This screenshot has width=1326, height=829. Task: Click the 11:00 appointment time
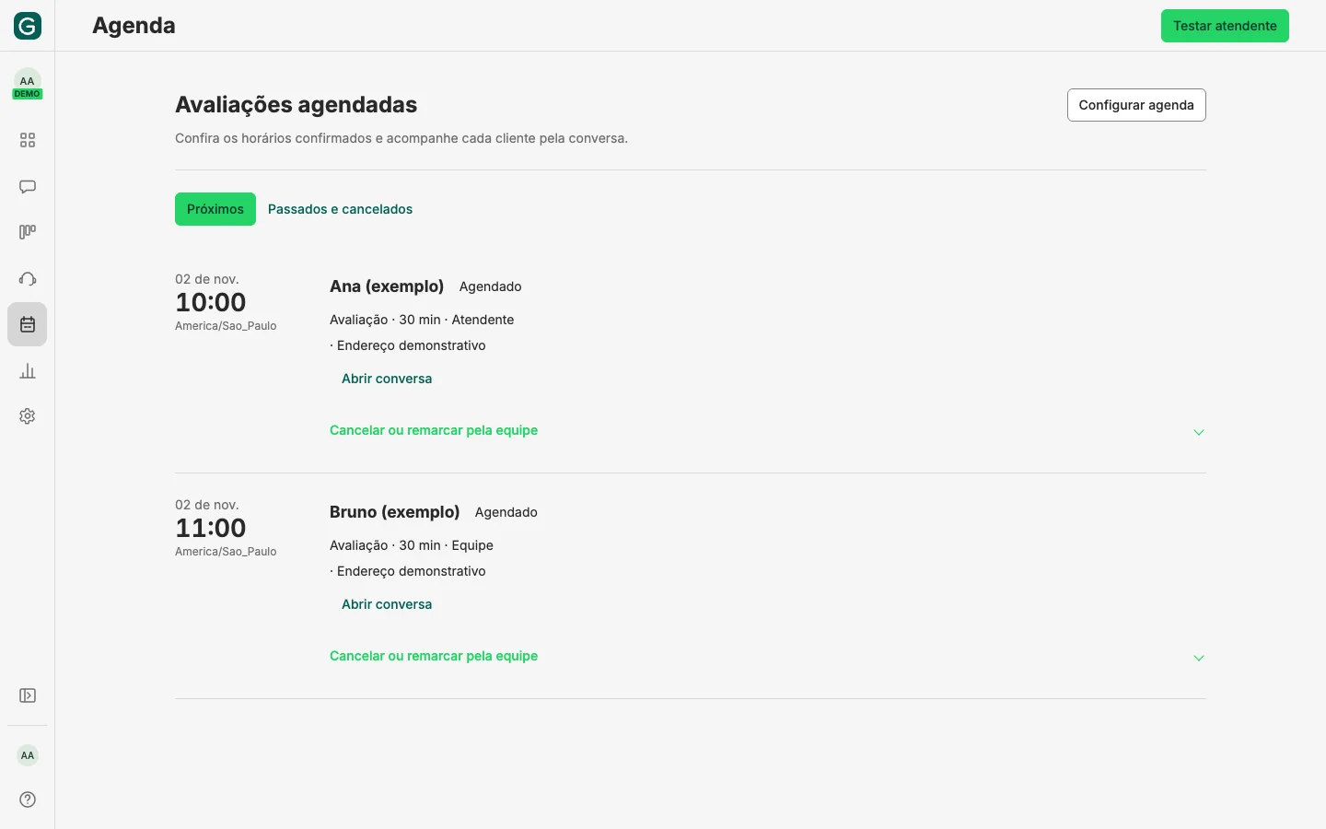click(211, 528)
